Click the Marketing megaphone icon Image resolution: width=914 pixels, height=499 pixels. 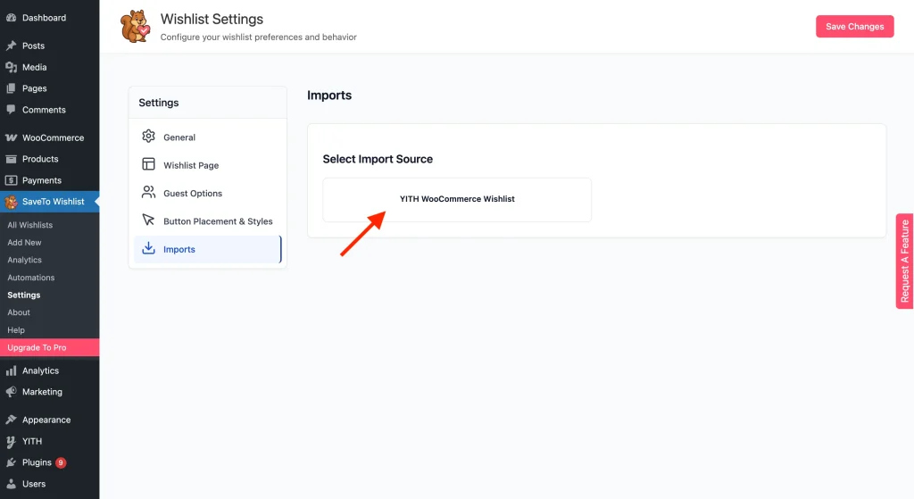click(x=12, y=392)
